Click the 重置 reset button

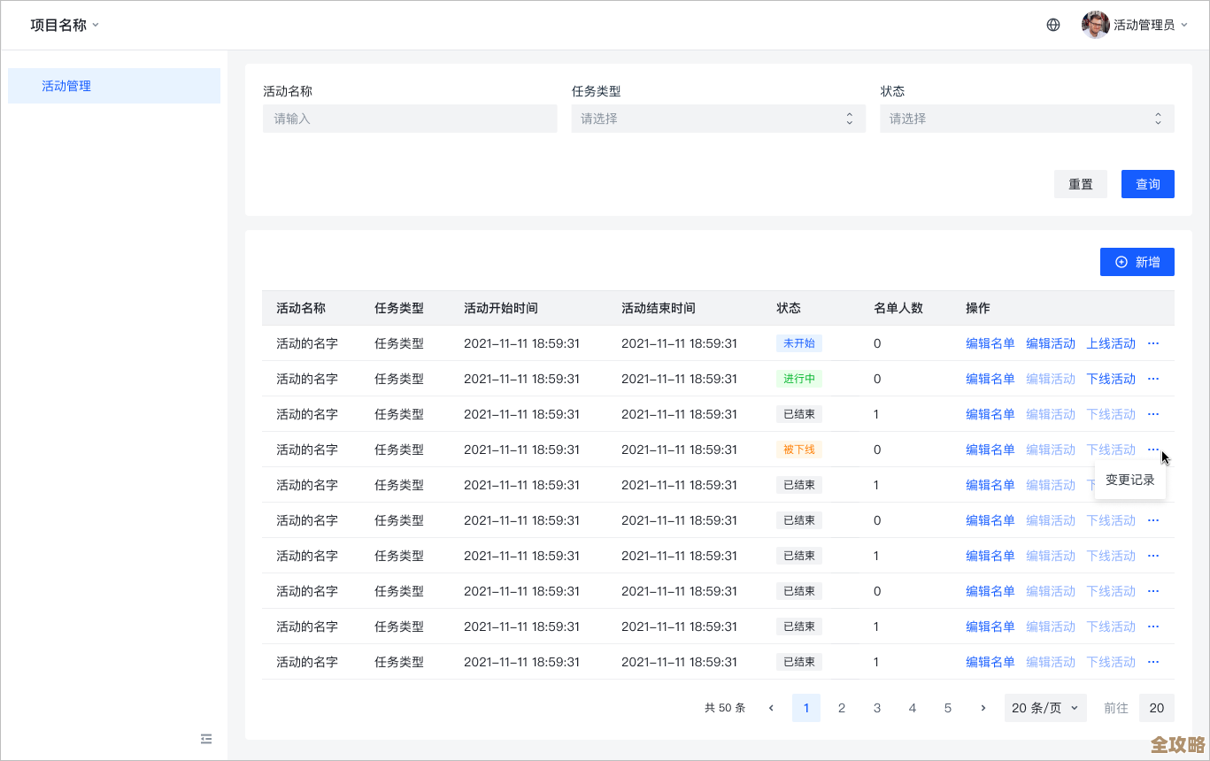(1080, 183)
